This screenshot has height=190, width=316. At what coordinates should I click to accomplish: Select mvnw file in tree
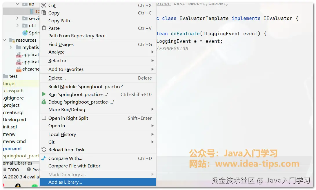click(x=9, y=134)
